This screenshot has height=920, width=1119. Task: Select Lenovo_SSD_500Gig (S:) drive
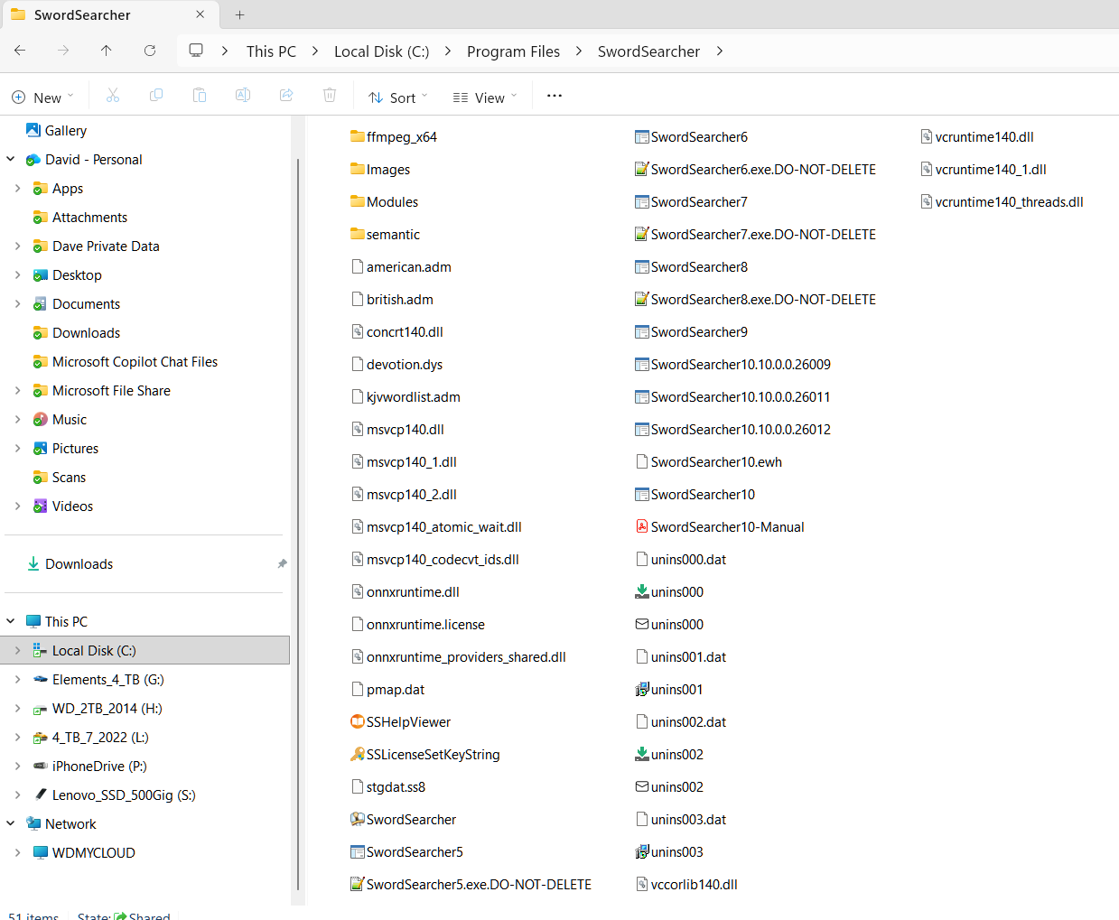click(124, 795)
